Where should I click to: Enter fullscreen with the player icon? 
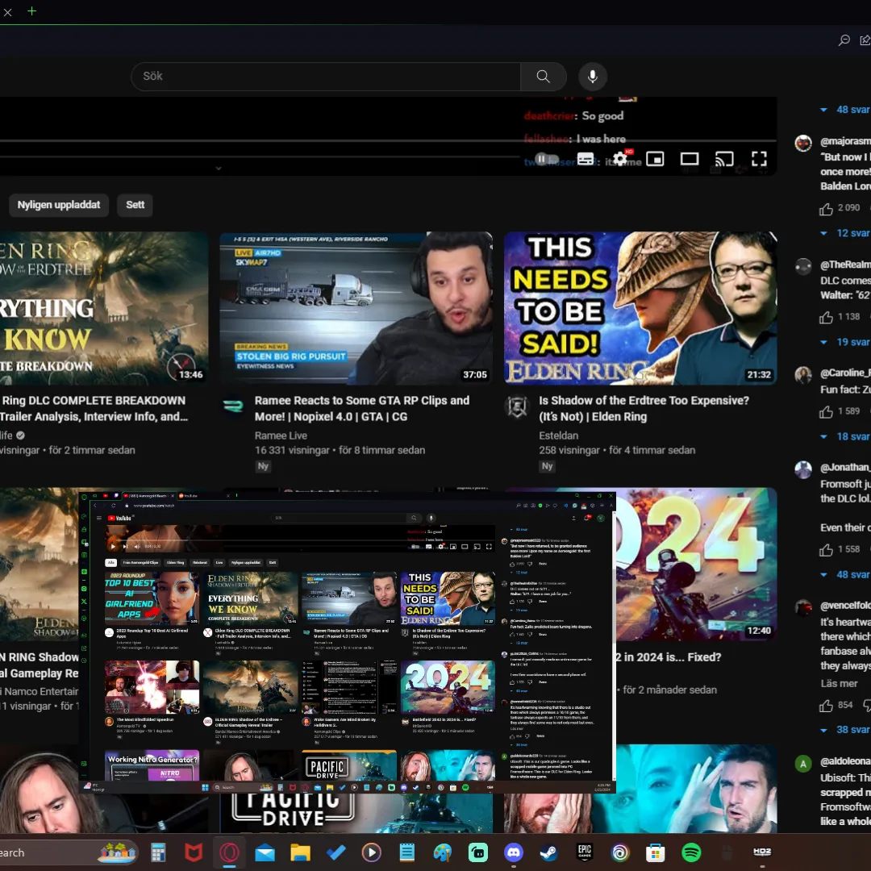[759, 159]
